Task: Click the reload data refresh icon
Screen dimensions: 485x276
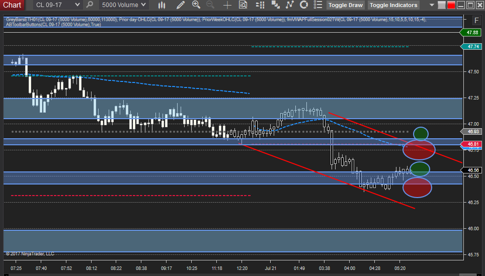Action: click(304, 5)
